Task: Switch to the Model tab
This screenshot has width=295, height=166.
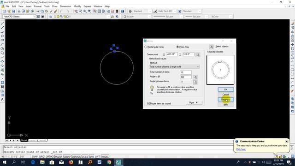Action: click(x=24, y=140)
